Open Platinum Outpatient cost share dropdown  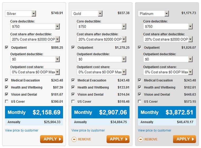[168, 72]
